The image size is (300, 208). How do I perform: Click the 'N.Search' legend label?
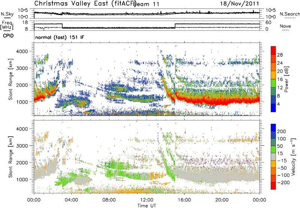[x=289, y=14]
